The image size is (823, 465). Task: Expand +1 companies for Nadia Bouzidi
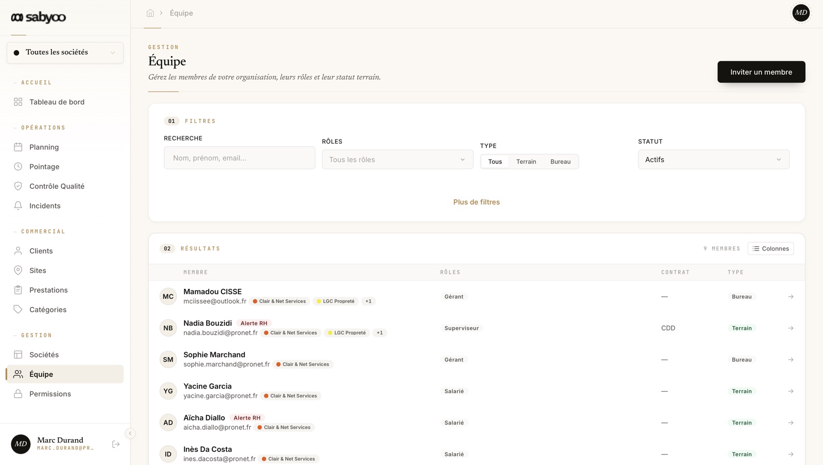coord(380,333)
